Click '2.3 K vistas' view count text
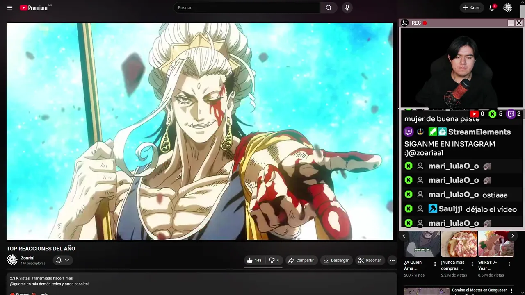This screenshot has height=295, width=525. 20,279
